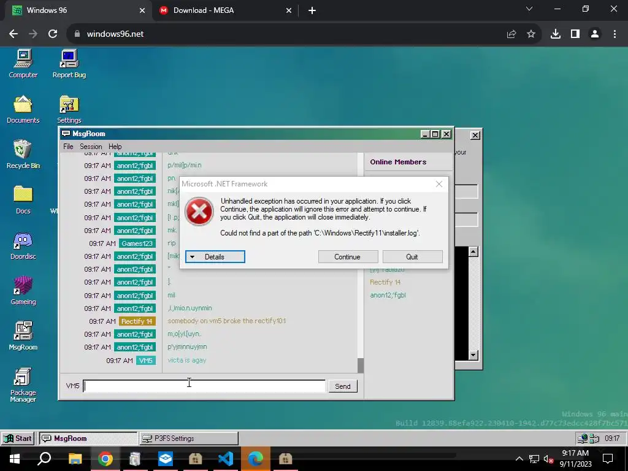Open the Documents folder icon

(23, 110)
